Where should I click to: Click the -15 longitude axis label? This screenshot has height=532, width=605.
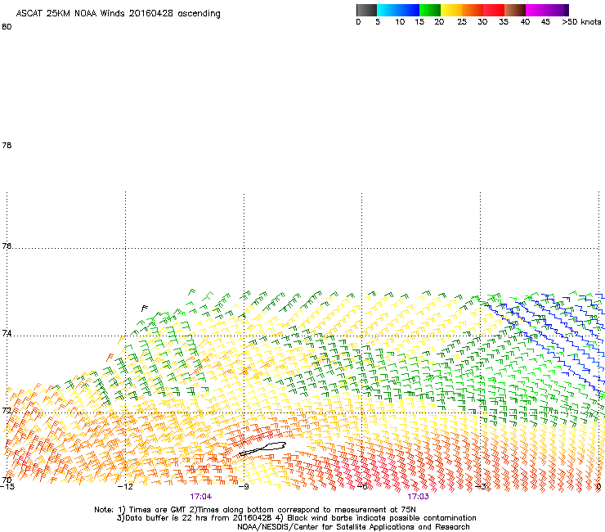point(7,486)
